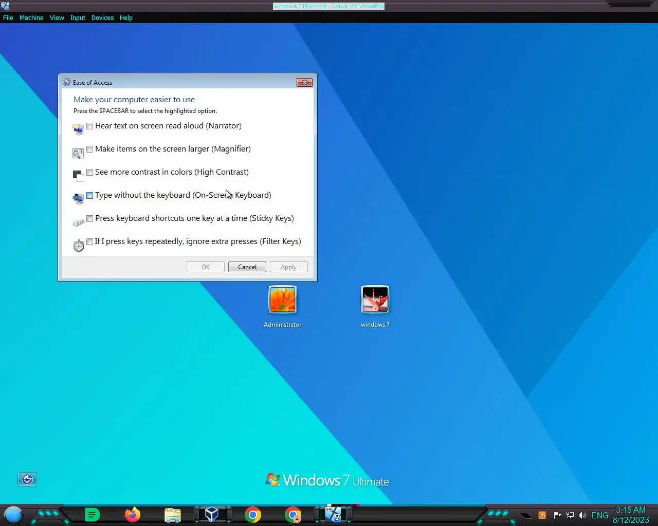Click the Ease of Access title bar icon
The image size is (658, 526).
click(x=67, y=82)
